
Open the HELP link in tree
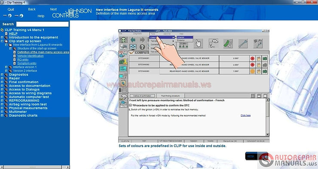(13, 33)
